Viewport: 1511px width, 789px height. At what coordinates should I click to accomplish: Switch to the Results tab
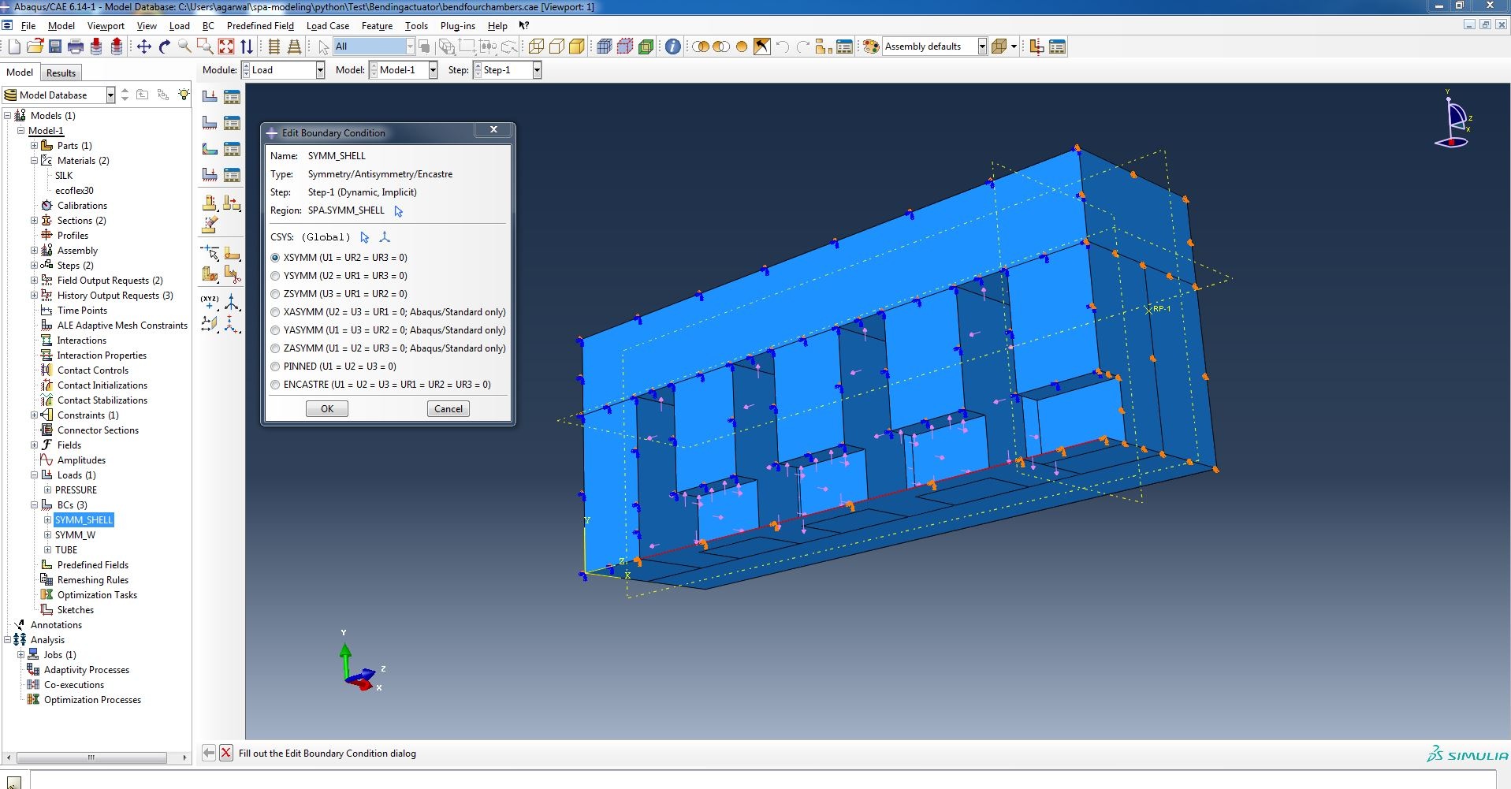coord(61,73)
